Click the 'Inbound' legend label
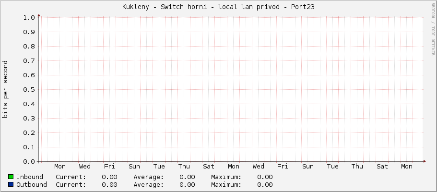 30,177
